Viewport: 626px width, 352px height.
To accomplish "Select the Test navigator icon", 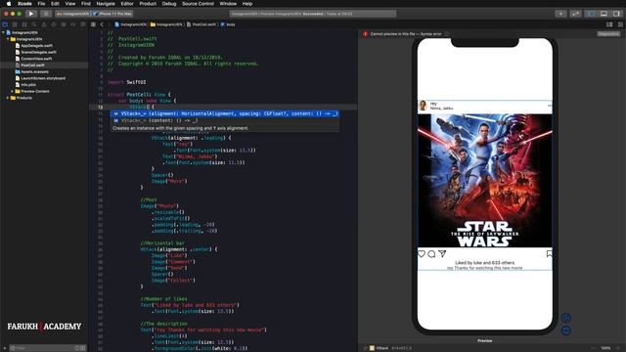I will tap(54, 24).
